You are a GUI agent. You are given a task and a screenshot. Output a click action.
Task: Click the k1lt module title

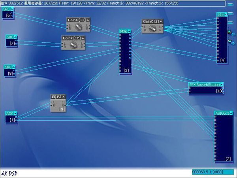(x=220, y=15)
